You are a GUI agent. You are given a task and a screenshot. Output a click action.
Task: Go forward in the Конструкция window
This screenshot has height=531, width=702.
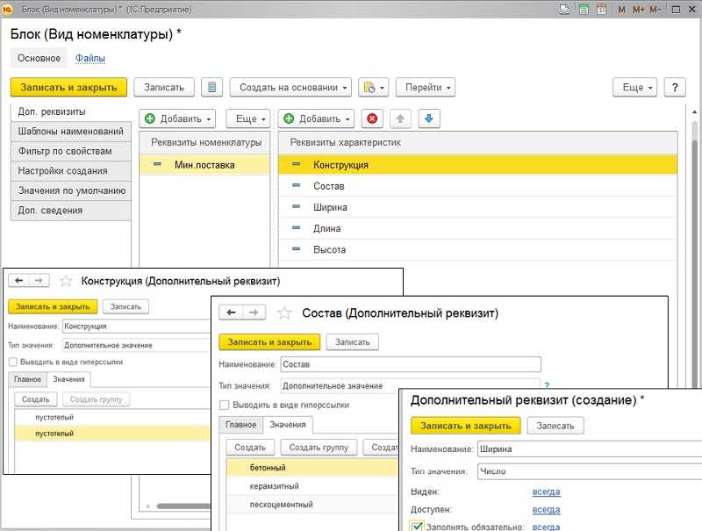39,280
